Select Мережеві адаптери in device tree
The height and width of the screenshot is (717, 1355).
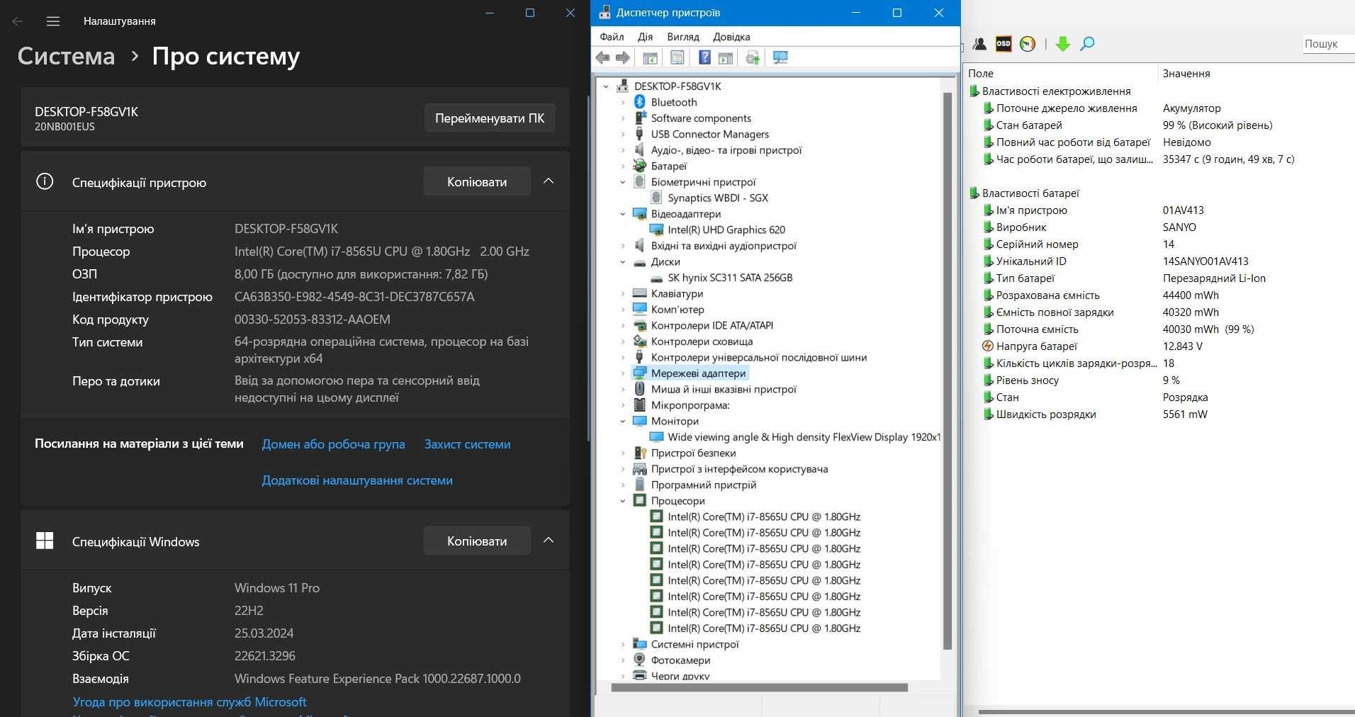pos(698,373)
